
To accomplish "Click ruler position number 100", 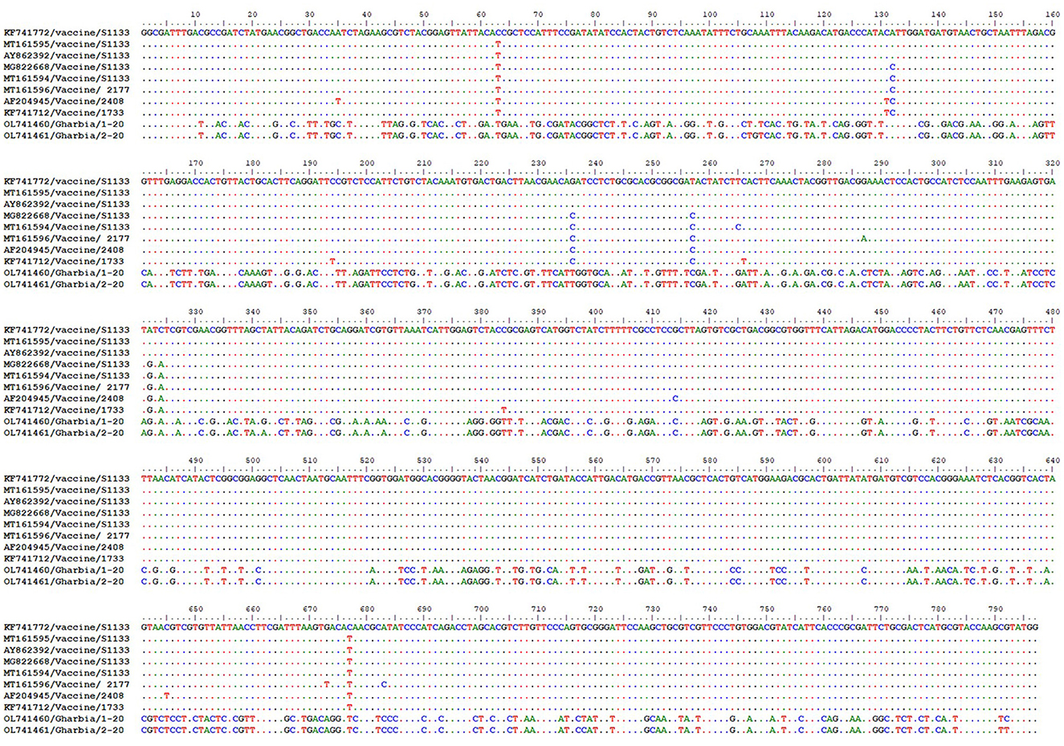I will [710, 14].
